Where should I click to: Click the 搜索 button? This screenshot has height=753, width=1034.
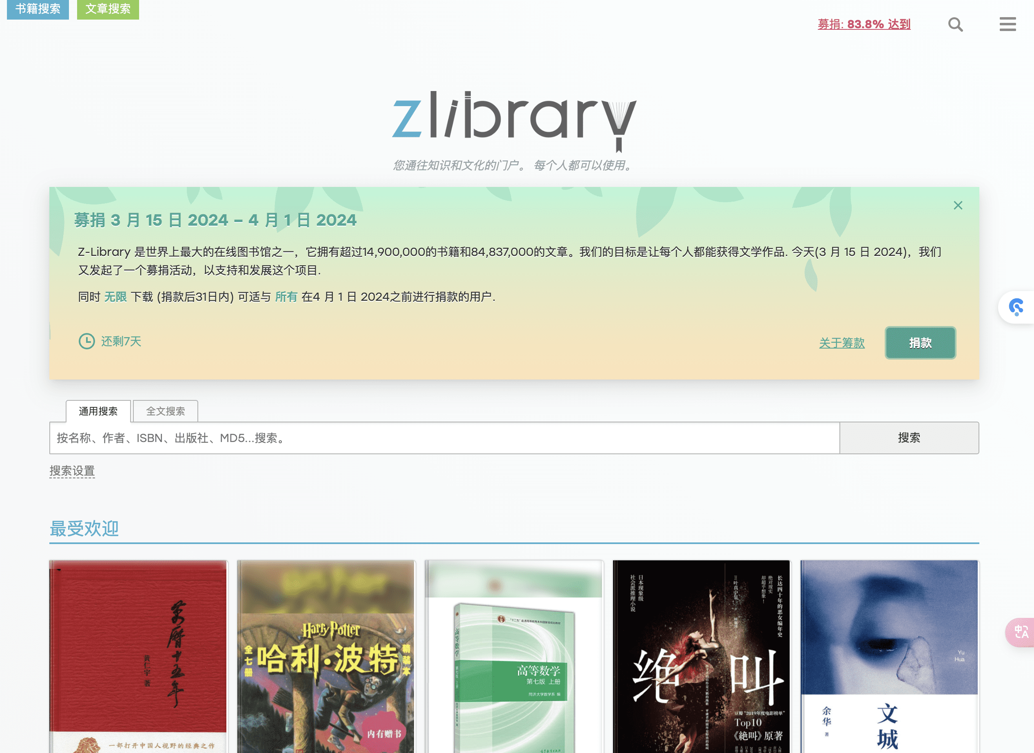tap(909, 438)
